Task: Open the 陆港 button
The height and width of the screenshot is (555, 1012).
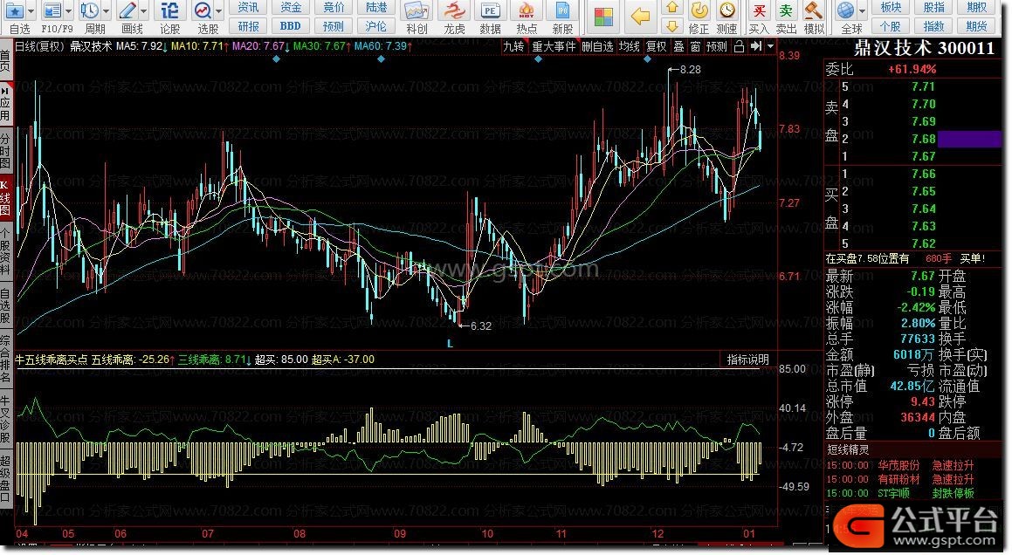Action: tap(376, 8)
